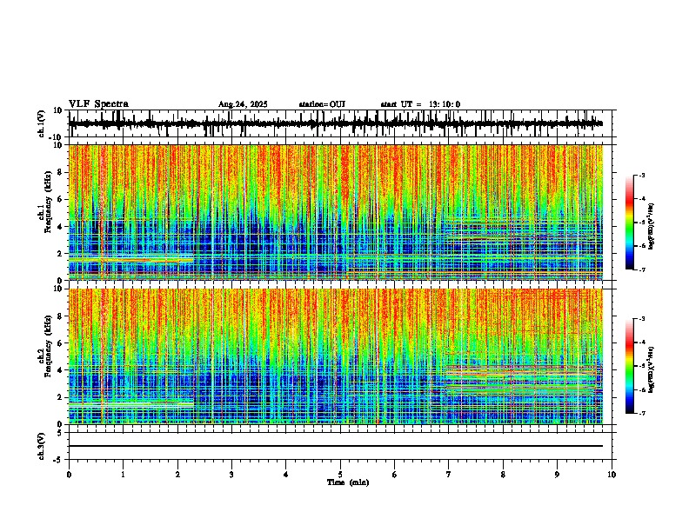Click the "VLF Spectra" plot title
Screen dimensions: 689x532
tap(98, 104)
